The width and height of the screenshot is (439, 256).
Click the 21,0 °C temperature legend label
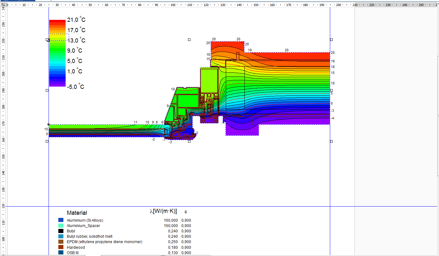coord(76,20)
